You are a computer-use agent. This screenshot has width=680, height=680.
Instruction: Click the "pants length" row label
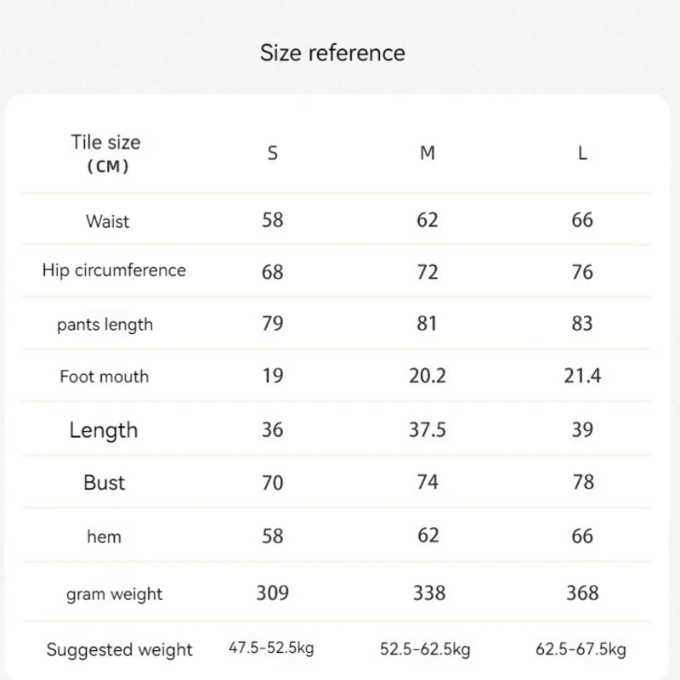coord(105,325)
